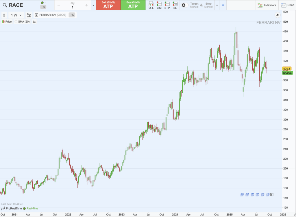Click the red Sell ATP button

coord(108,5)
